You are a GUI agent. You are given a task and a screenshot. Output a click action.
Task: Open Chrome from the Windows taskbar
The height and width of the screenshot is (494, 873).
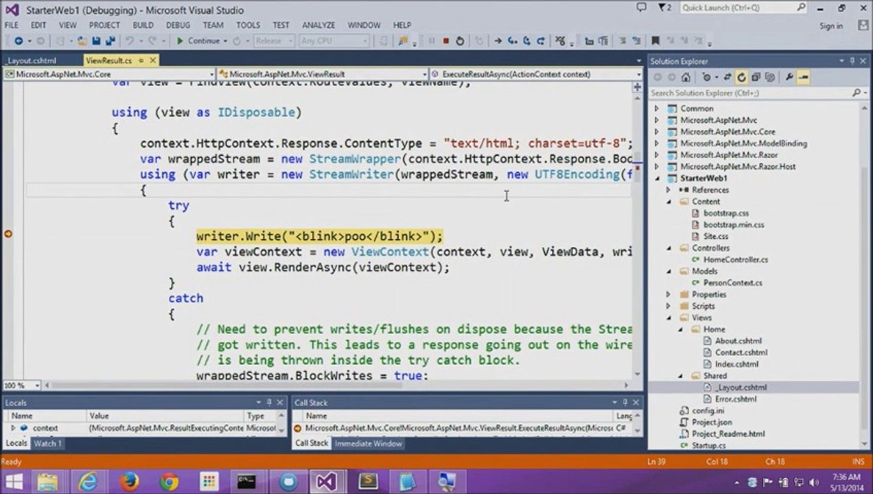pyautogui.click(x=169, y=482)
